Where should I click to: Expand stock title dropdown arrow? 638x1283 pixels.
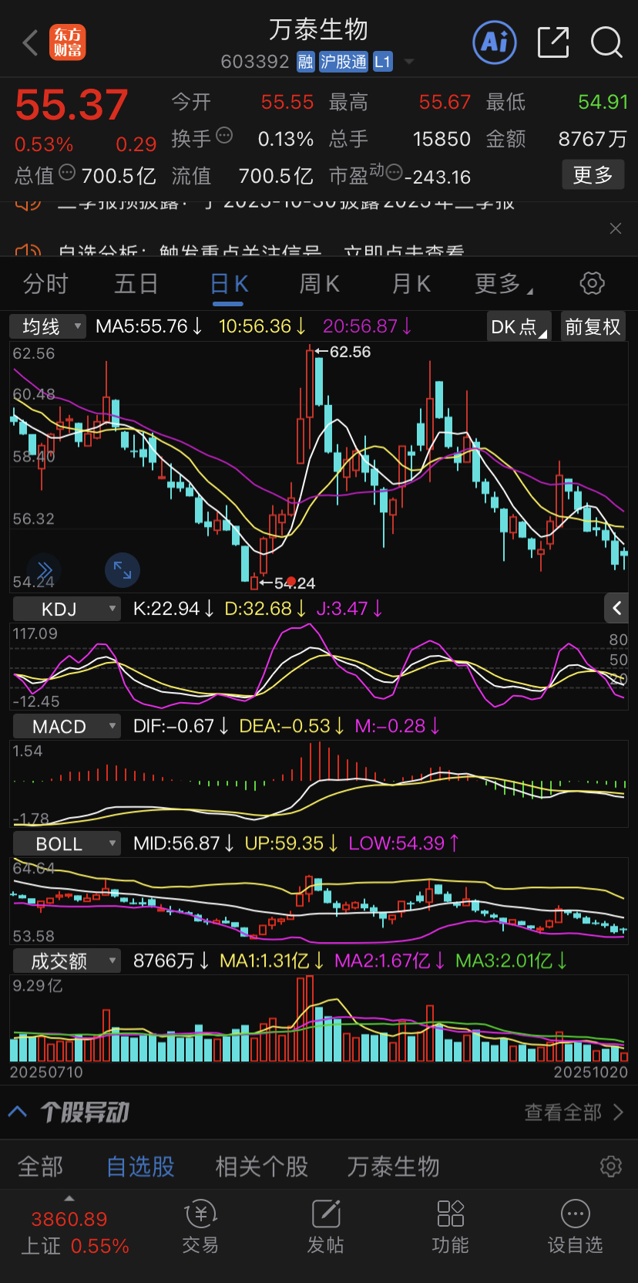point(409,62)
